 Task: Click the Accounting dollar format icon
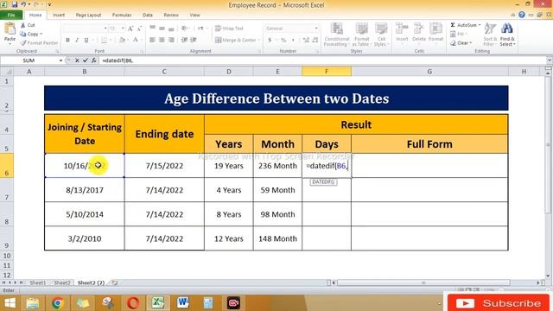270,40
